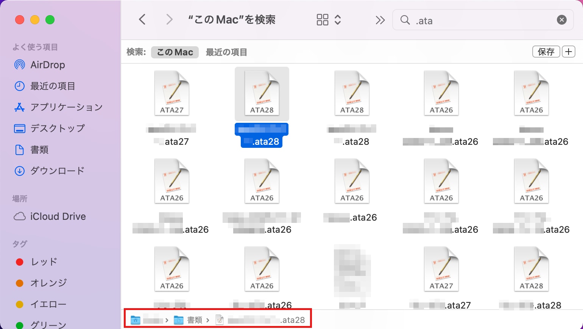This screenshot has height=329, width=583.
Task: Clear the .ata search text
Action: point(562,20)
